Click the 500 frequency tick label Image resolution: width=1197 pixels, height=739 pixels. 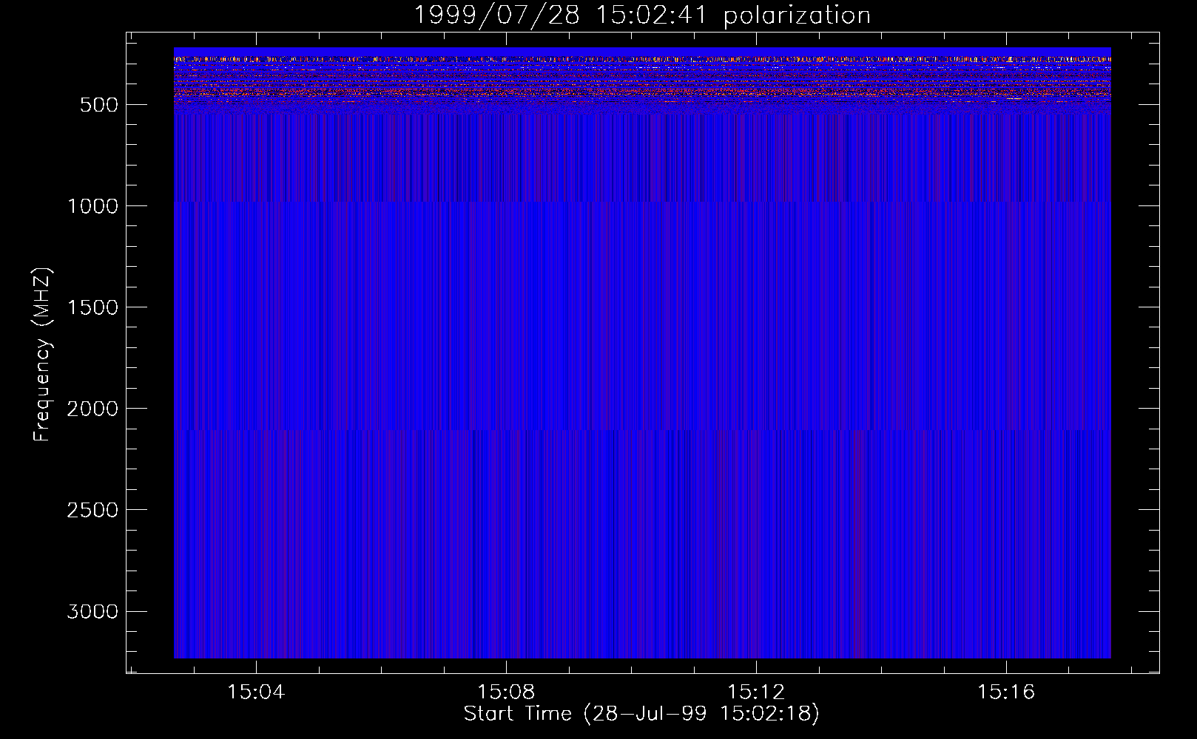99,105
